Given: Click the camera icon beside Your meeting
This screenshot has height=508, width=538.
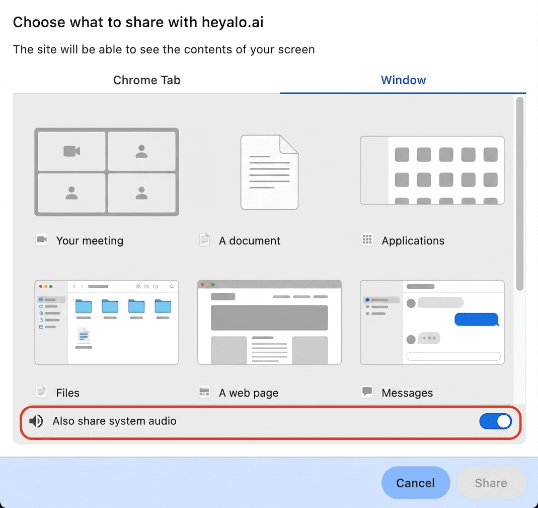Looking at the screenshot, I should [x=42, y=239].
